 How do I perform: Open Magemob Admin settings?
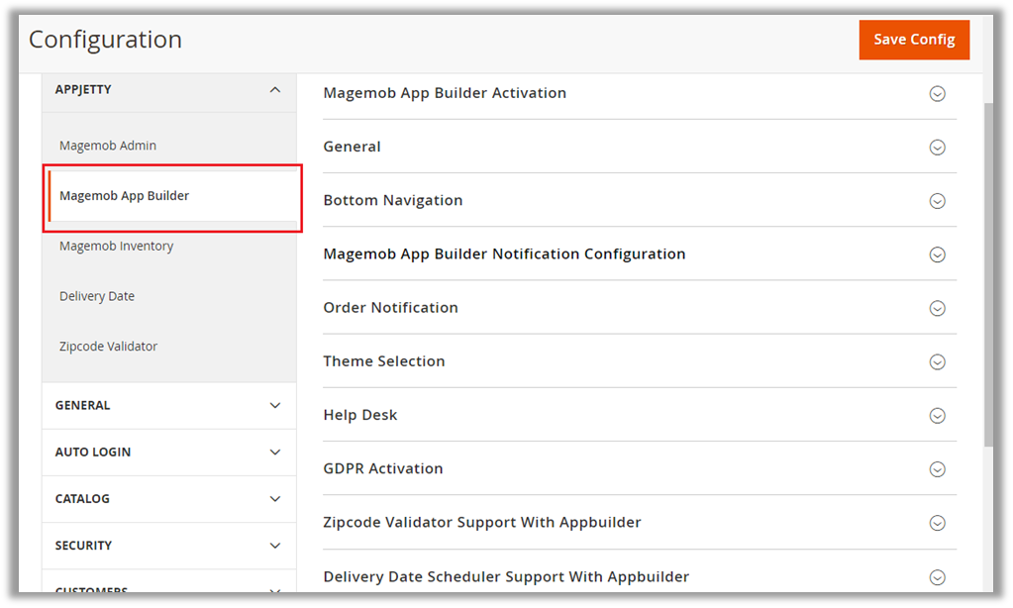click(x=108, y=146)
